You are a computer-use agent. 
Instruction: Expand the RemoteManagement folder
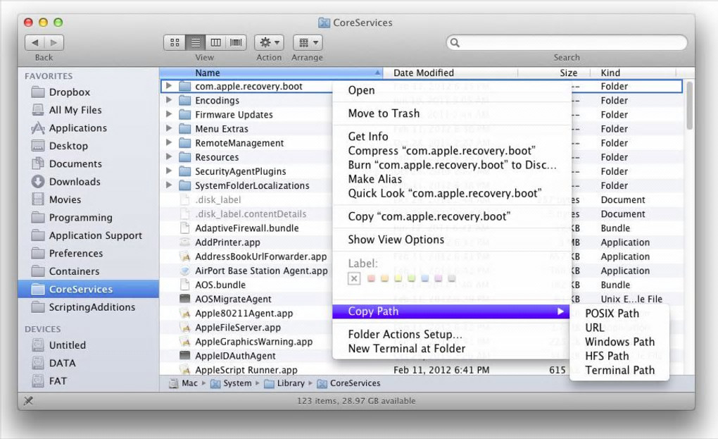[x=169, y=142]
